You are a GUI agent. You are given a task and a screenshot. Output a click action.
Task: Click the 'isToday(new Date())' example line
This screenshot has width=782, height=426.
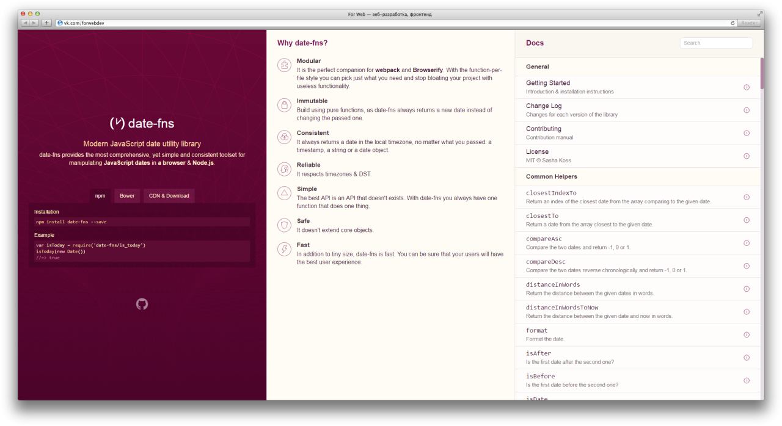click(x=60, y=251)
